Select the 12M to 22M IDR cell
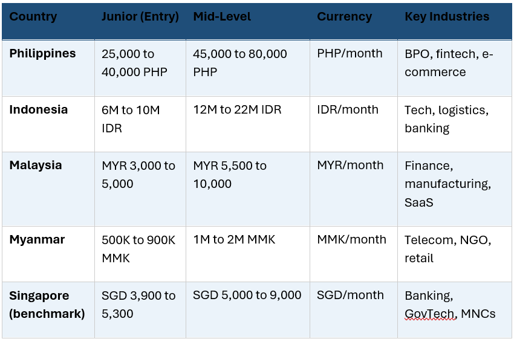514x339 pixels. click(248, 124)
